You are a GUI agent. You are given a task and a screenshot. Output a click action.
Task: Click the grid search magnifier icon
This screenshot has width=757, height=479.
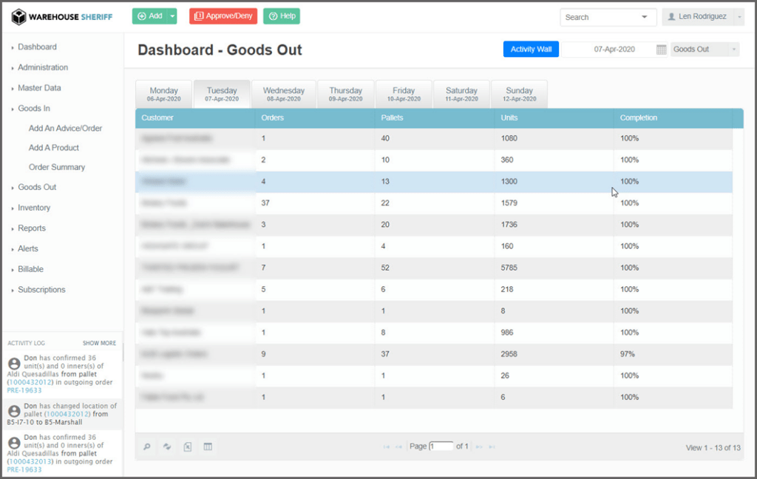[x=147, y=446]
